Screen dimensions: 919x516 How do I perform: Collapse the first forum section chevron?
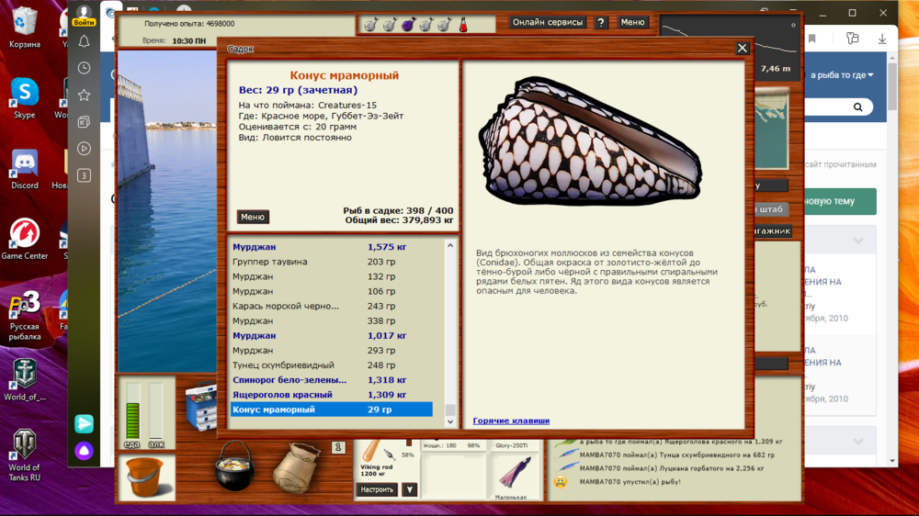click(858, 241)
